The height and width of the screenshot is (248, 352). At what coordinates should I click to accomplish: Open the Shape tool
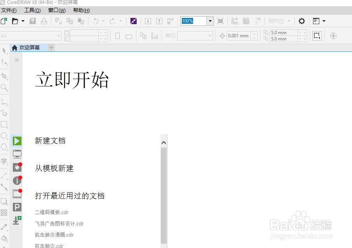pos(5,61)
